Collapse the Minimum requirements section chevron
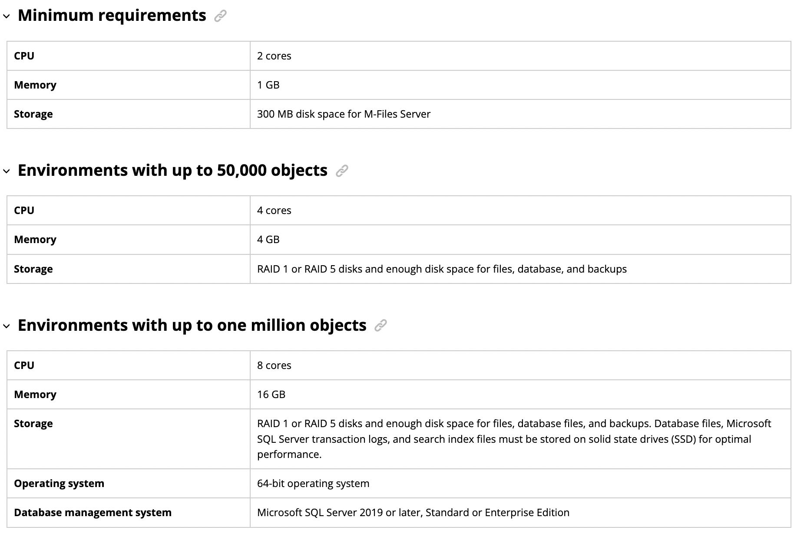Viewport: 794px width, 540px height. coord(7,16)
